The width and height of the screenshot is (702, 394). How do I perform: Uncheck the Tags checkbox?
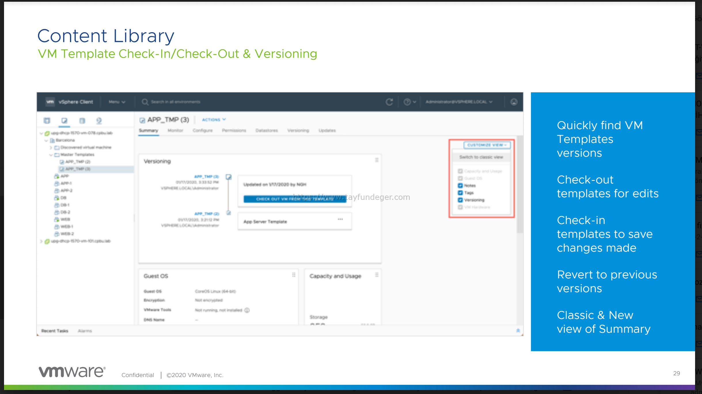460,193
